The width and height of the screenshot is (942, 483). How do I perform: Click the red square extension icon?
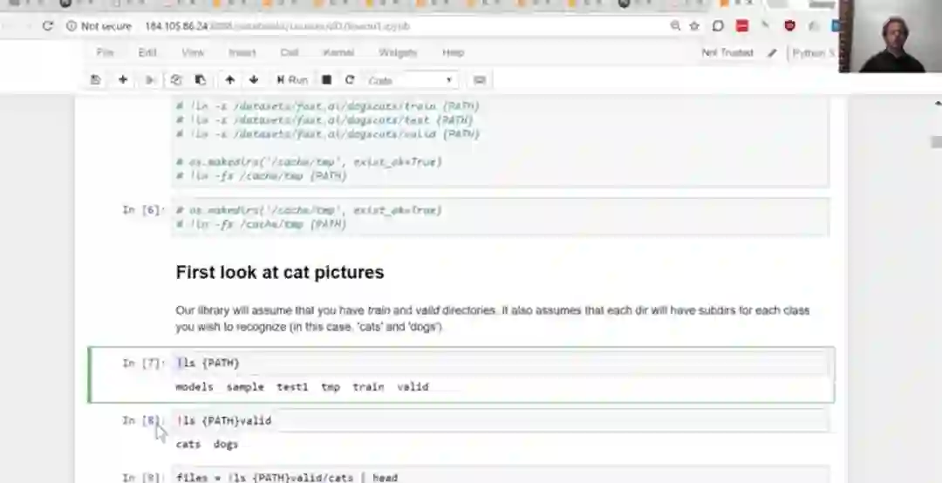[742, 26]
